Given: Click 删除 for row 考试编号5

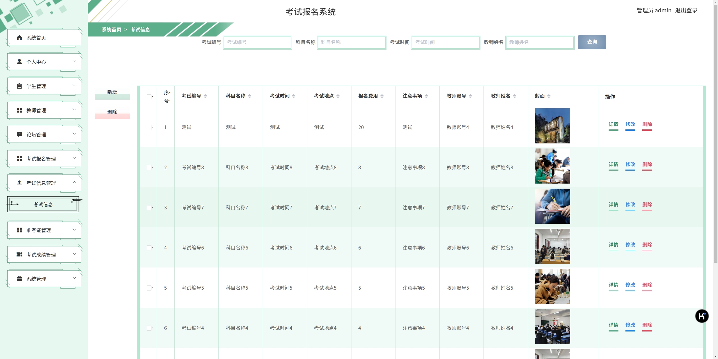Looking at the screenshot, I should [x=647, y=285].
